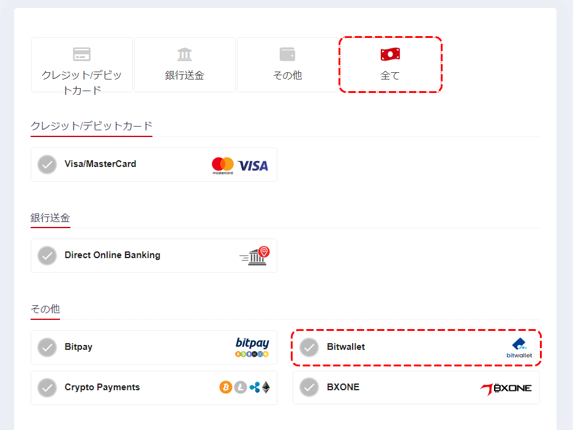573x430 pixels.
Task: Click the クレジット/デビットカード section heading
Action: pyautogui.click(x=91, y=126)
